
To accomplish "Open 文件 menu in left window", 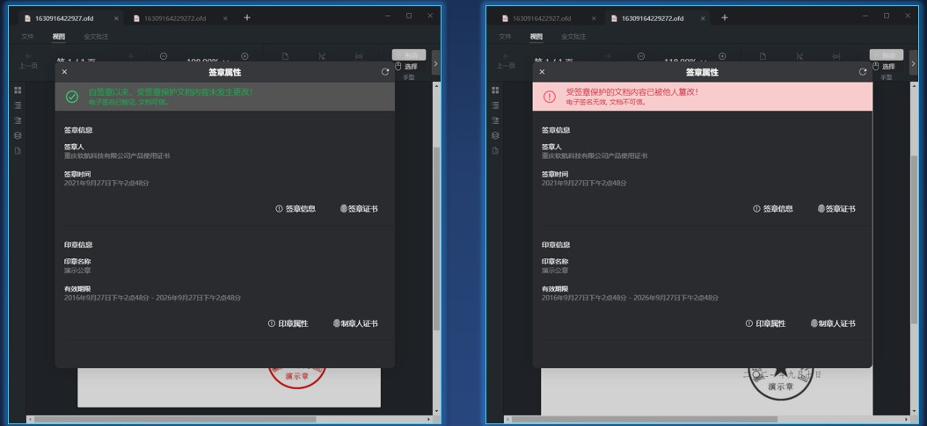I will pos(28,37).
